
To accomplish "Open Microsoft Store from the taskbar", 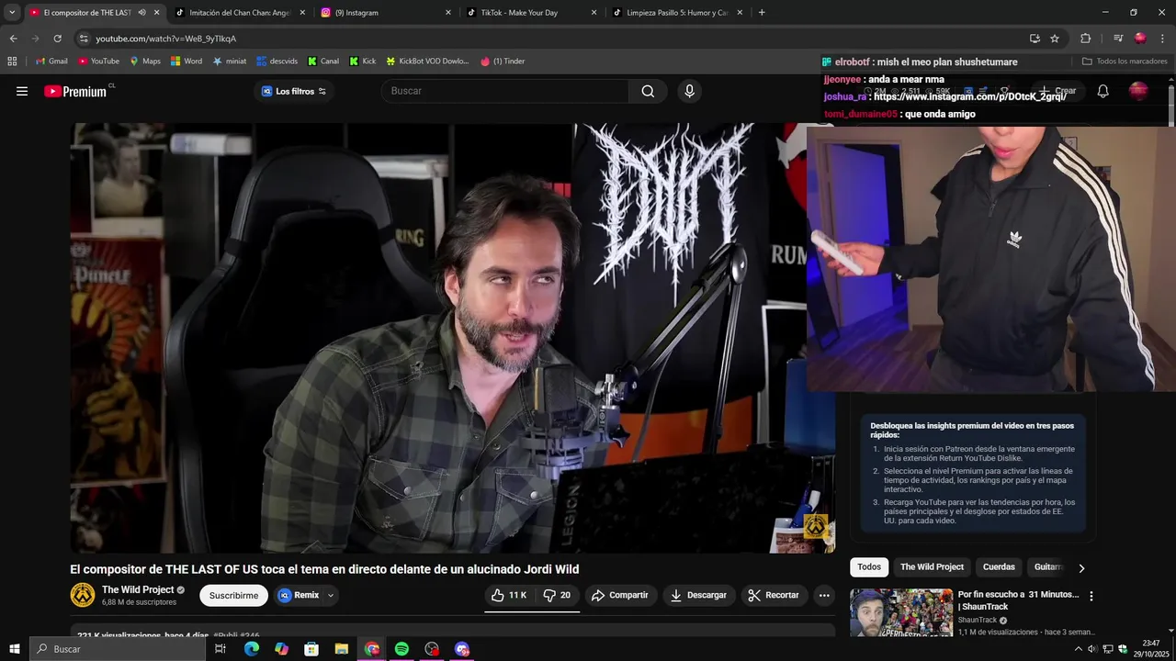I will tap(311, 649).
